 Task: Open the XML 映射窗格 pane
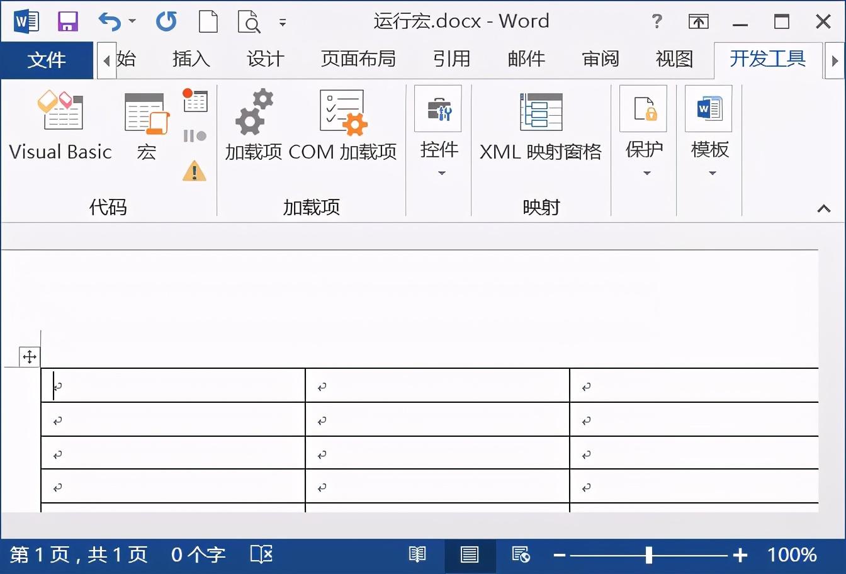coord(541,126)
